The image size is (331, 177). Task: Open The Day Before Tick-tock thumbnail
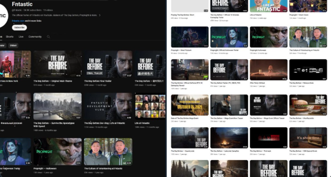click(269, 138)
